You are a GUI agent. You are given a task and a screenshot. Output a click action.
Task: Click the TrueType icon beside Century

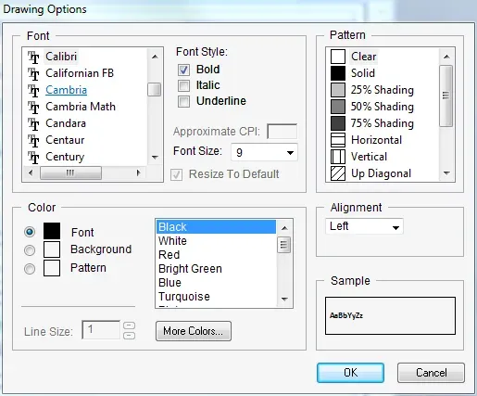pyautogui.click(x=33, y=158)
